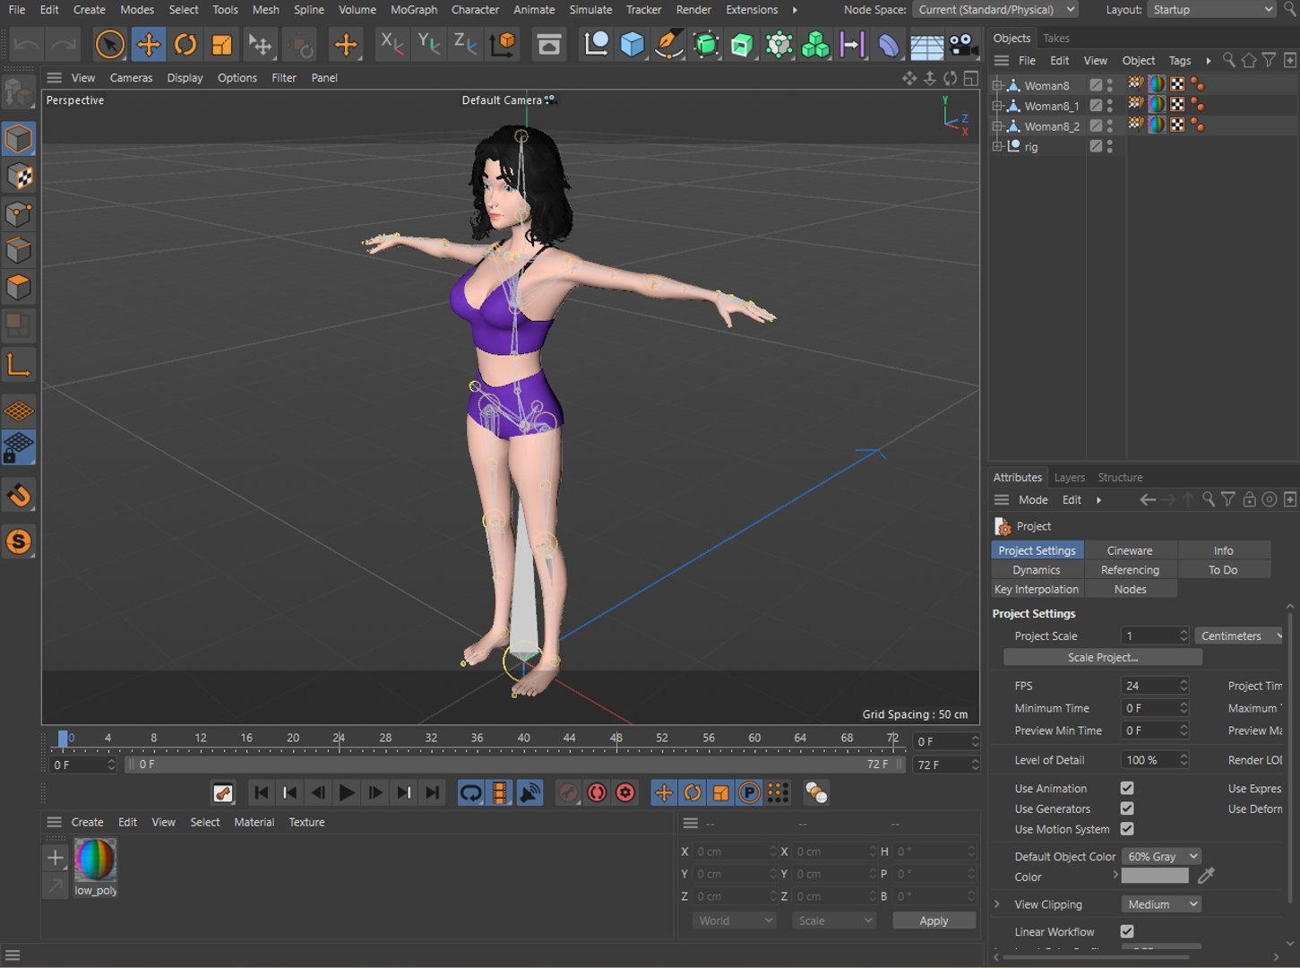Toggle Autokeying button
This screenshot has width=1300, height=968.
click(x=597, y=792)
